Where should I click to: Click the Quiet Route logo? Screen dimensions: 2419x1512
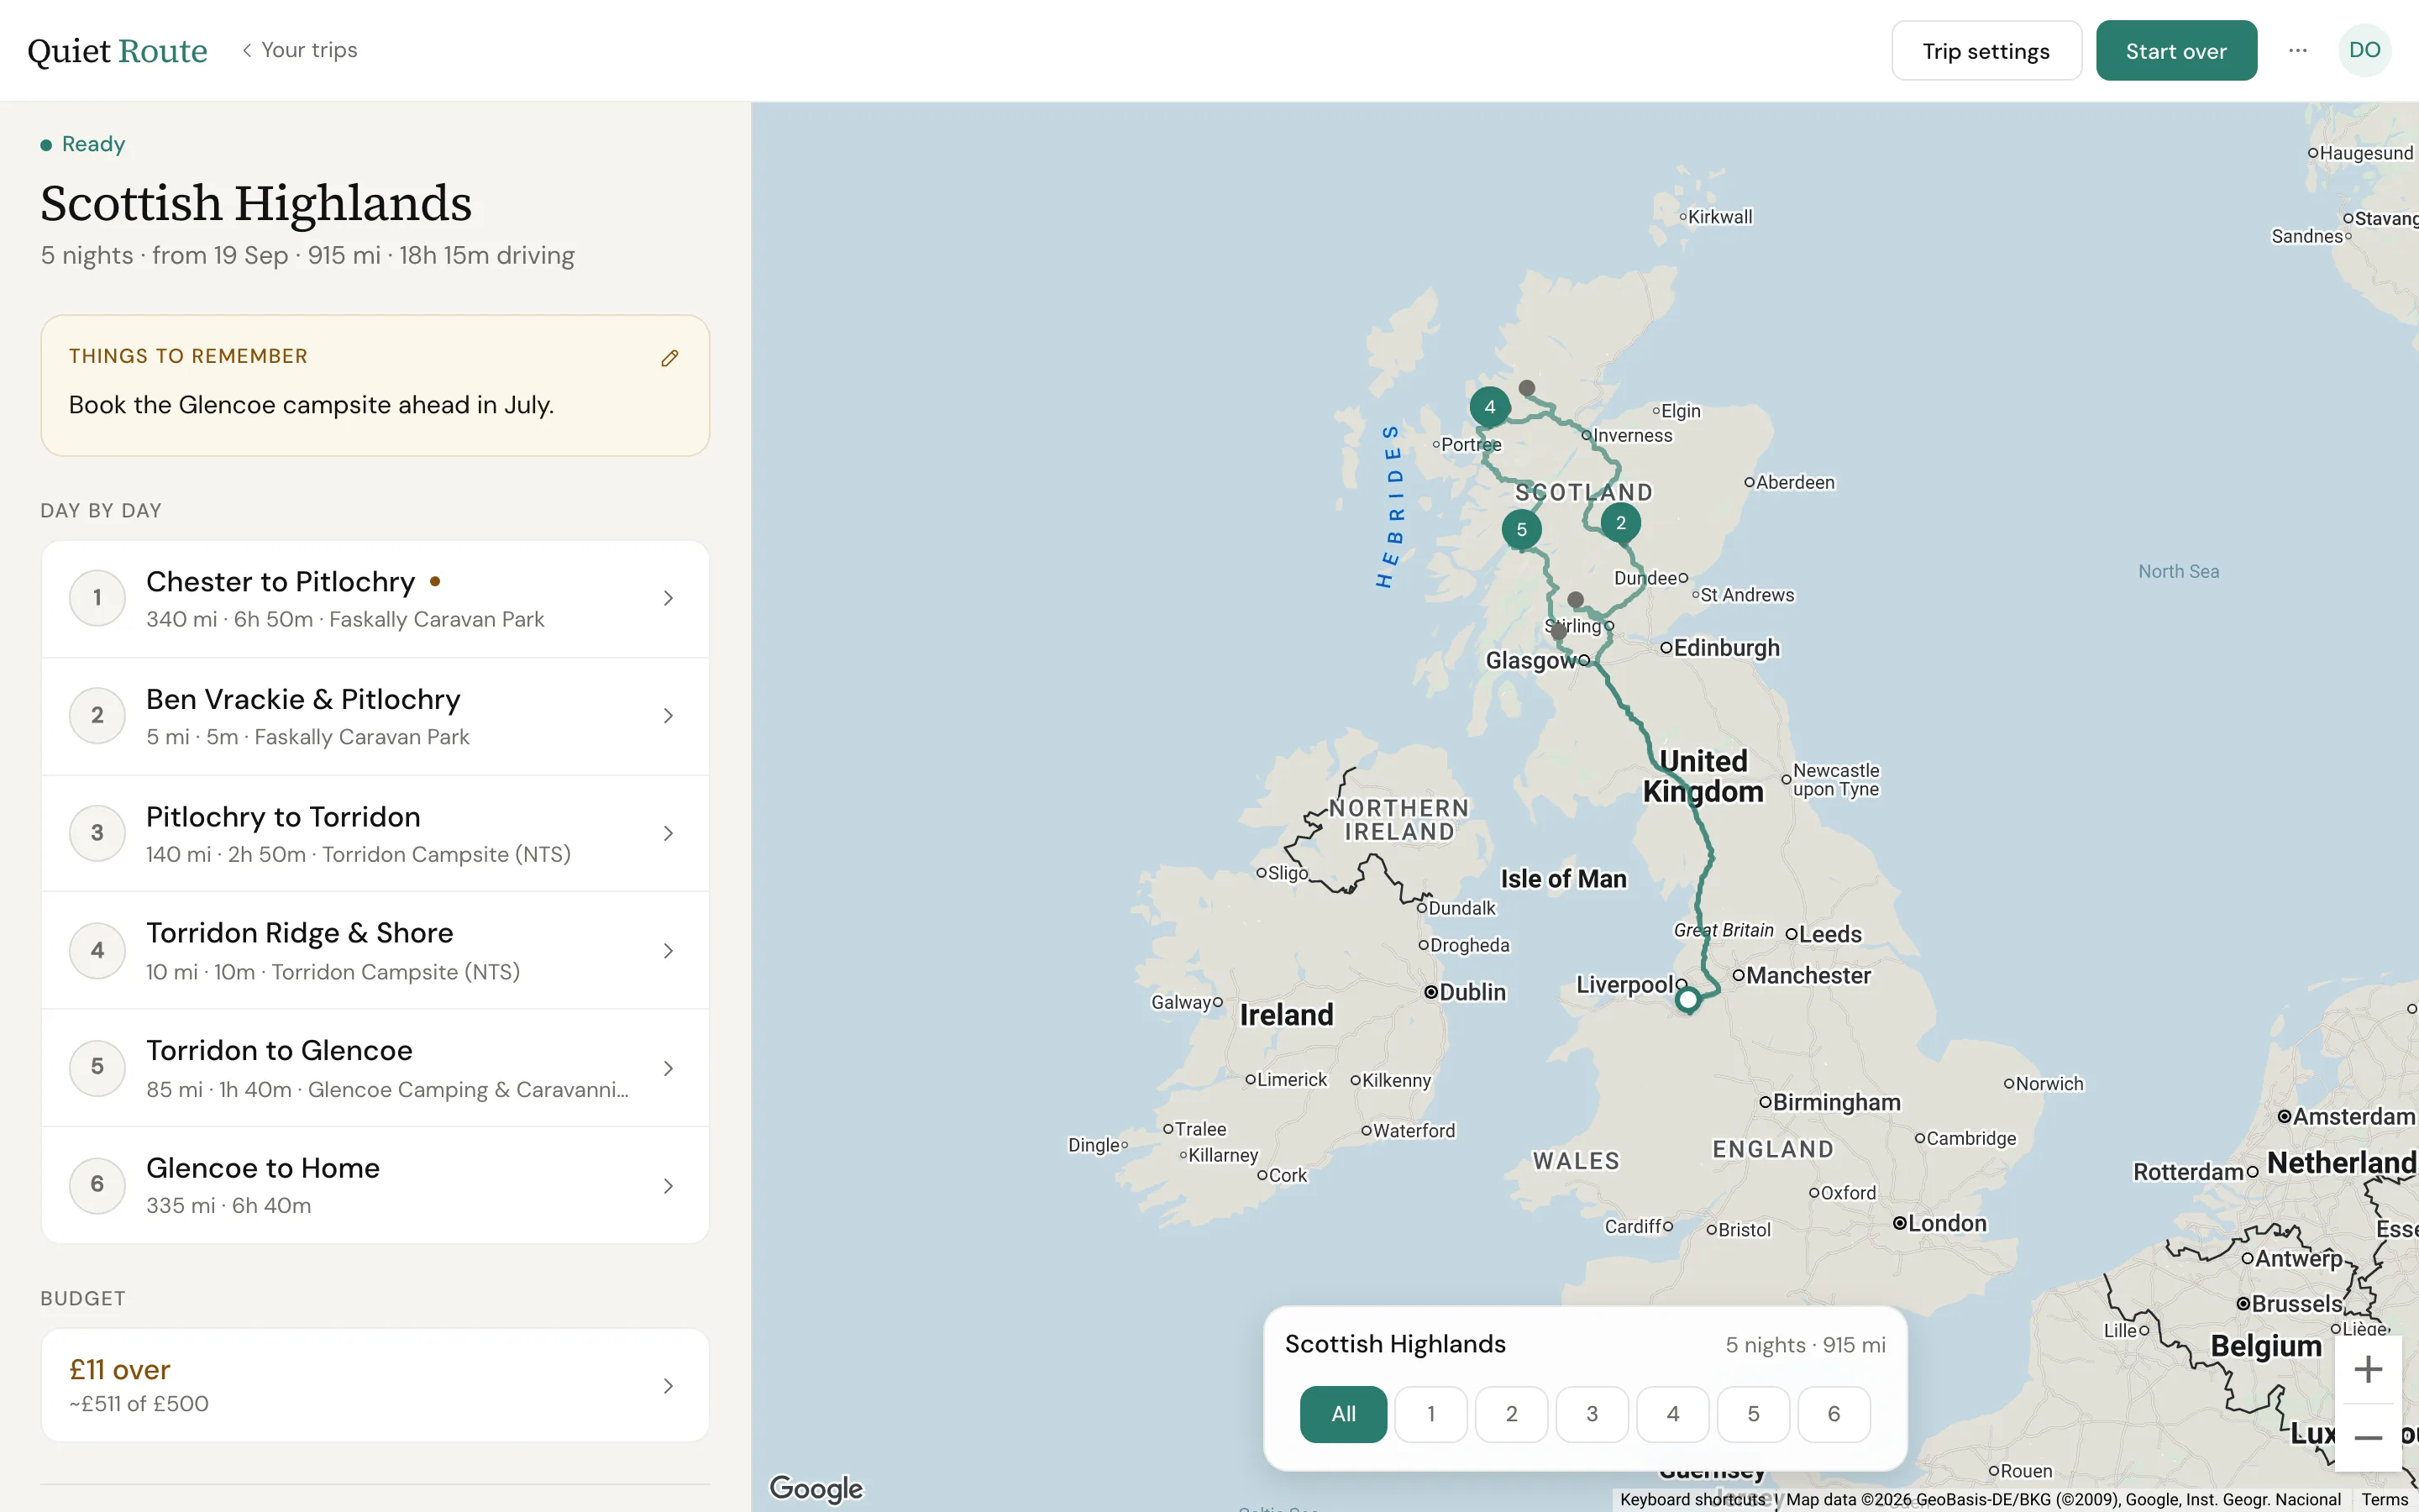click(x=118, y=50)
